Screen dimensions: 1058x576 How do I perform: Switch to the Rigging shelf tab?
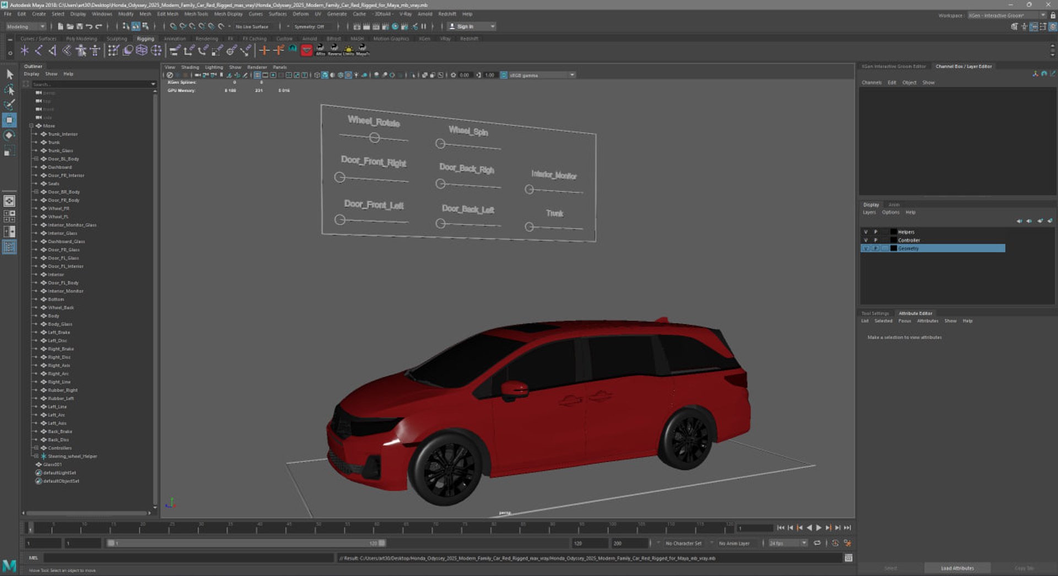[145, 39]
